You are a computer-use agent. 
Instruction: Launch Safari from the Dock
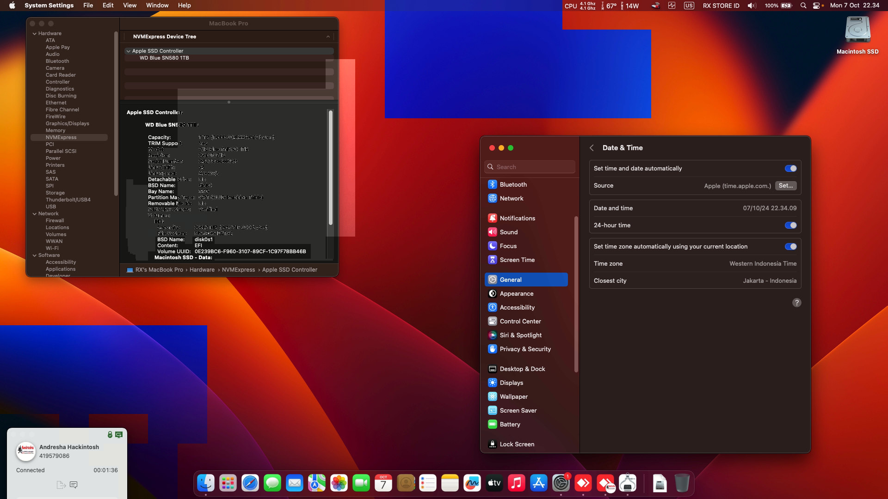tap(250, 483)
